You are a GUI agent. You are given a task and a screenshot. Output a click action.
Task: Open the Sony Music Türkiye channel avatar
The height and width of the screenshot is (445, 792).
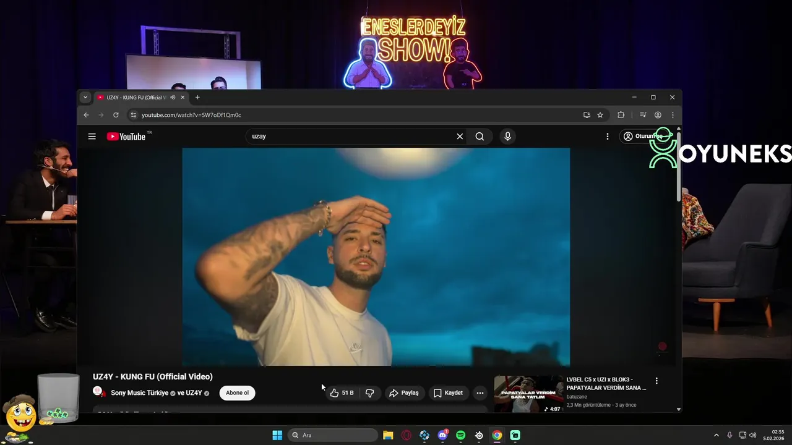(99, 392)
